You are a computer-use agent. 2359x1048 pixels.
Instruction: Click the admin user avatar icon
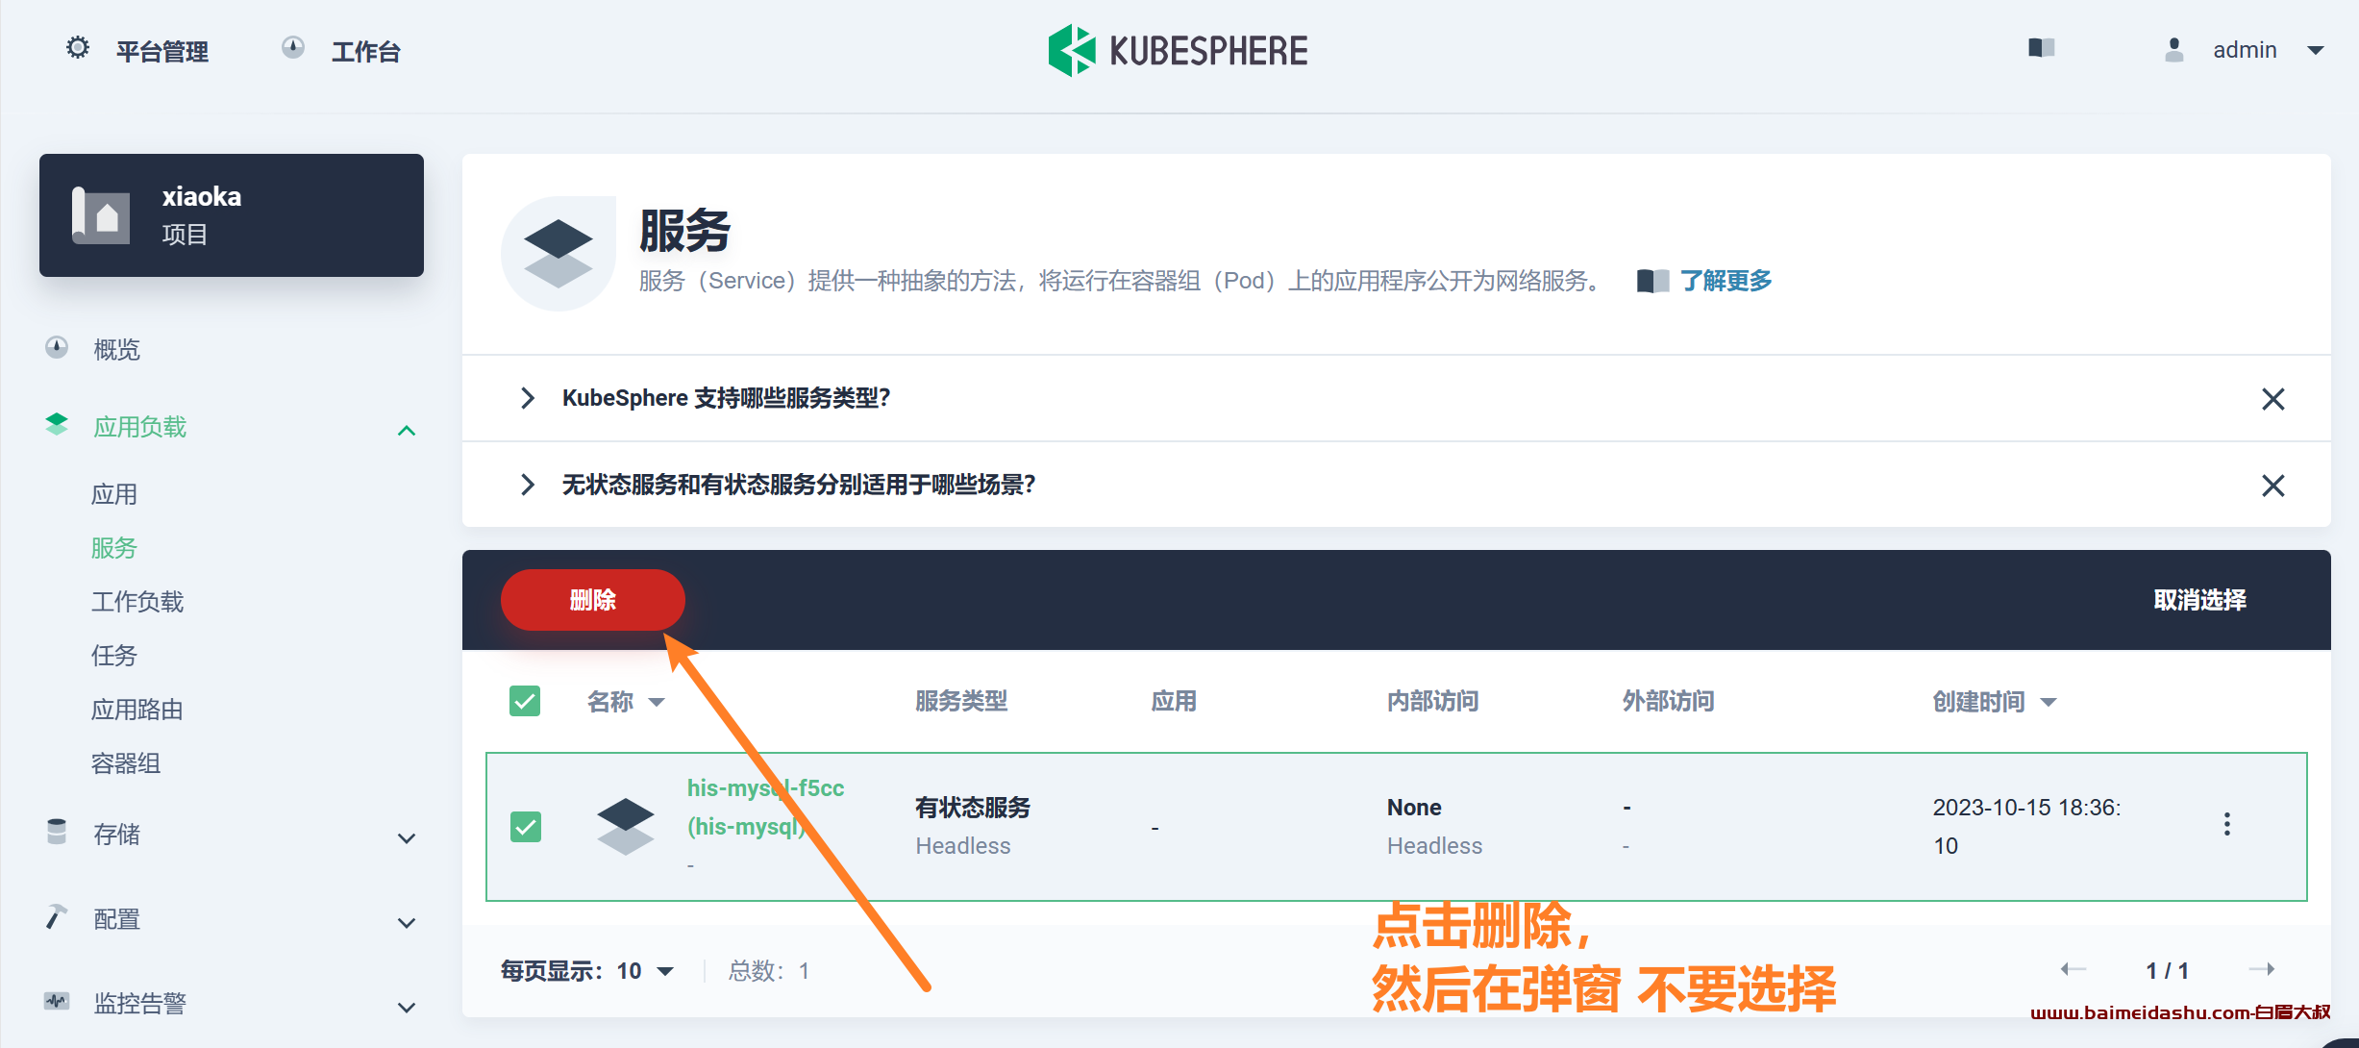(x=2173, y=50)
